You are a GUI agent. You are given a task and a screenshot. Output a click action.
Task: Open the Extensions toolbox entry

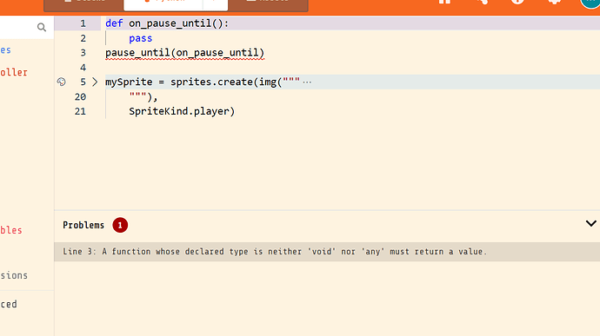(x=14, y=275)
